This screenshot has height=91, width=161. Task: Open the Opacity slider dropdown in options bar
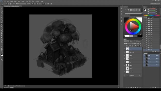coord(35,4)
